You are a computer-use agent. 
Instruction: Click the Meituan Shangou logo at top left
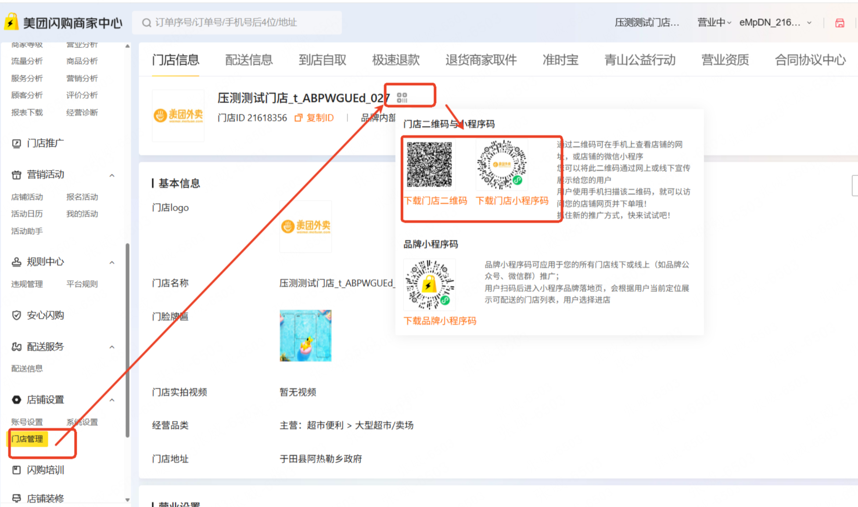(x=11, y=22)
